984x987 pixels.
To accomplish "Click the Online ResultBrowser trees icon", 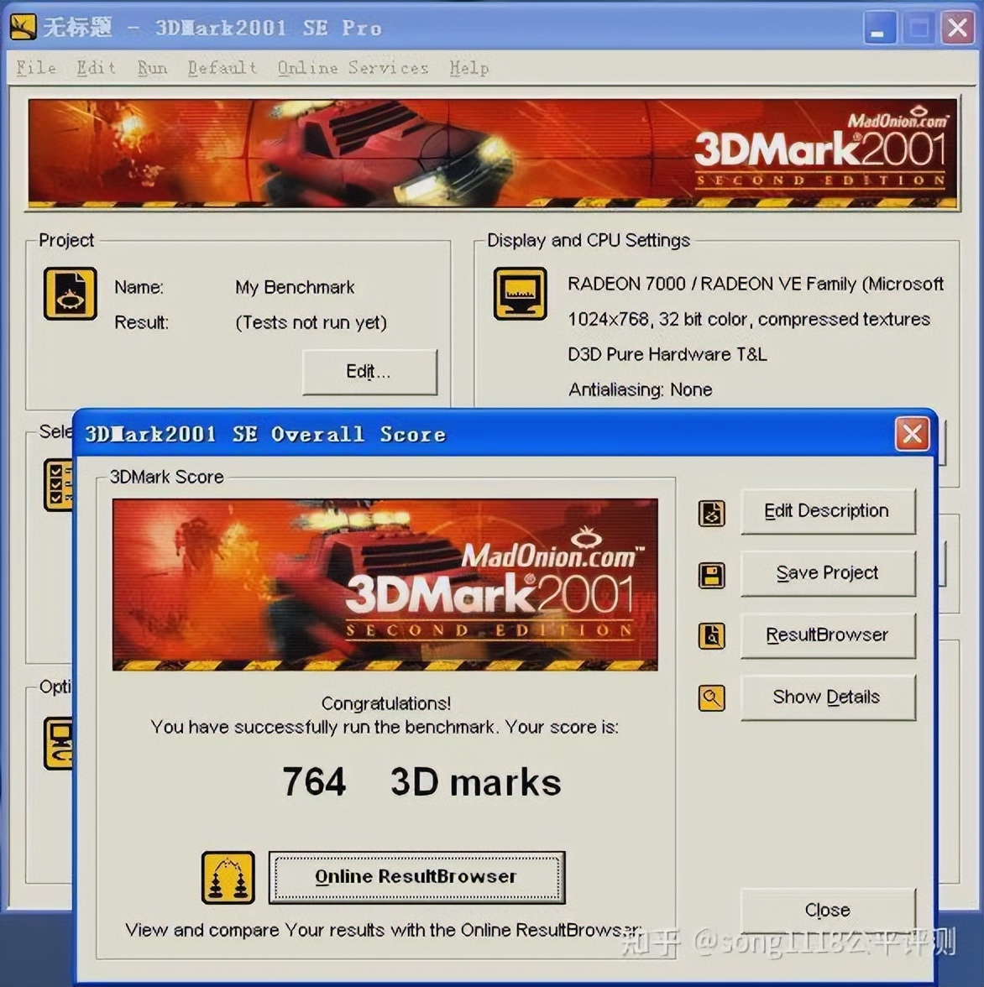I will tap(228, 877).
